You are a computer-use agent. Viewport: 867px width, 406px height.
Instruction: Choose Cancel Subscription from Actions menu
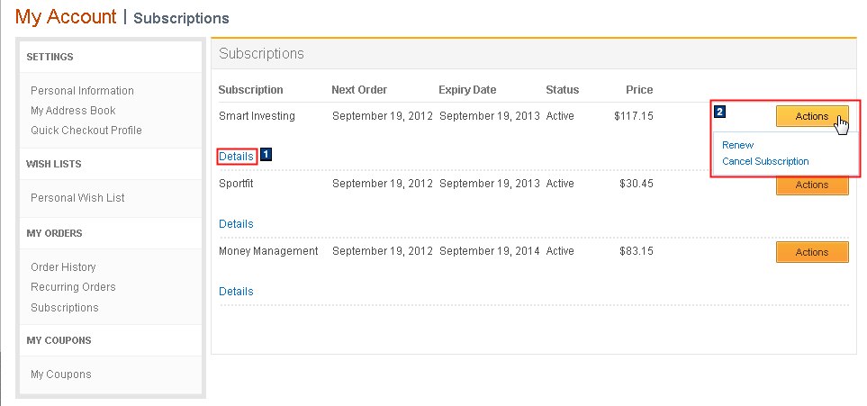point(765,161)
